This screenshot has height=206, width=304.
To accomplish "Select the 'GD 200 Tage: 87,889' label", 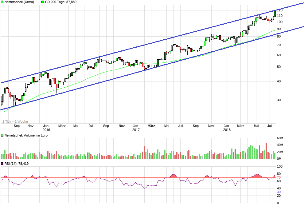I will (61, 2).
